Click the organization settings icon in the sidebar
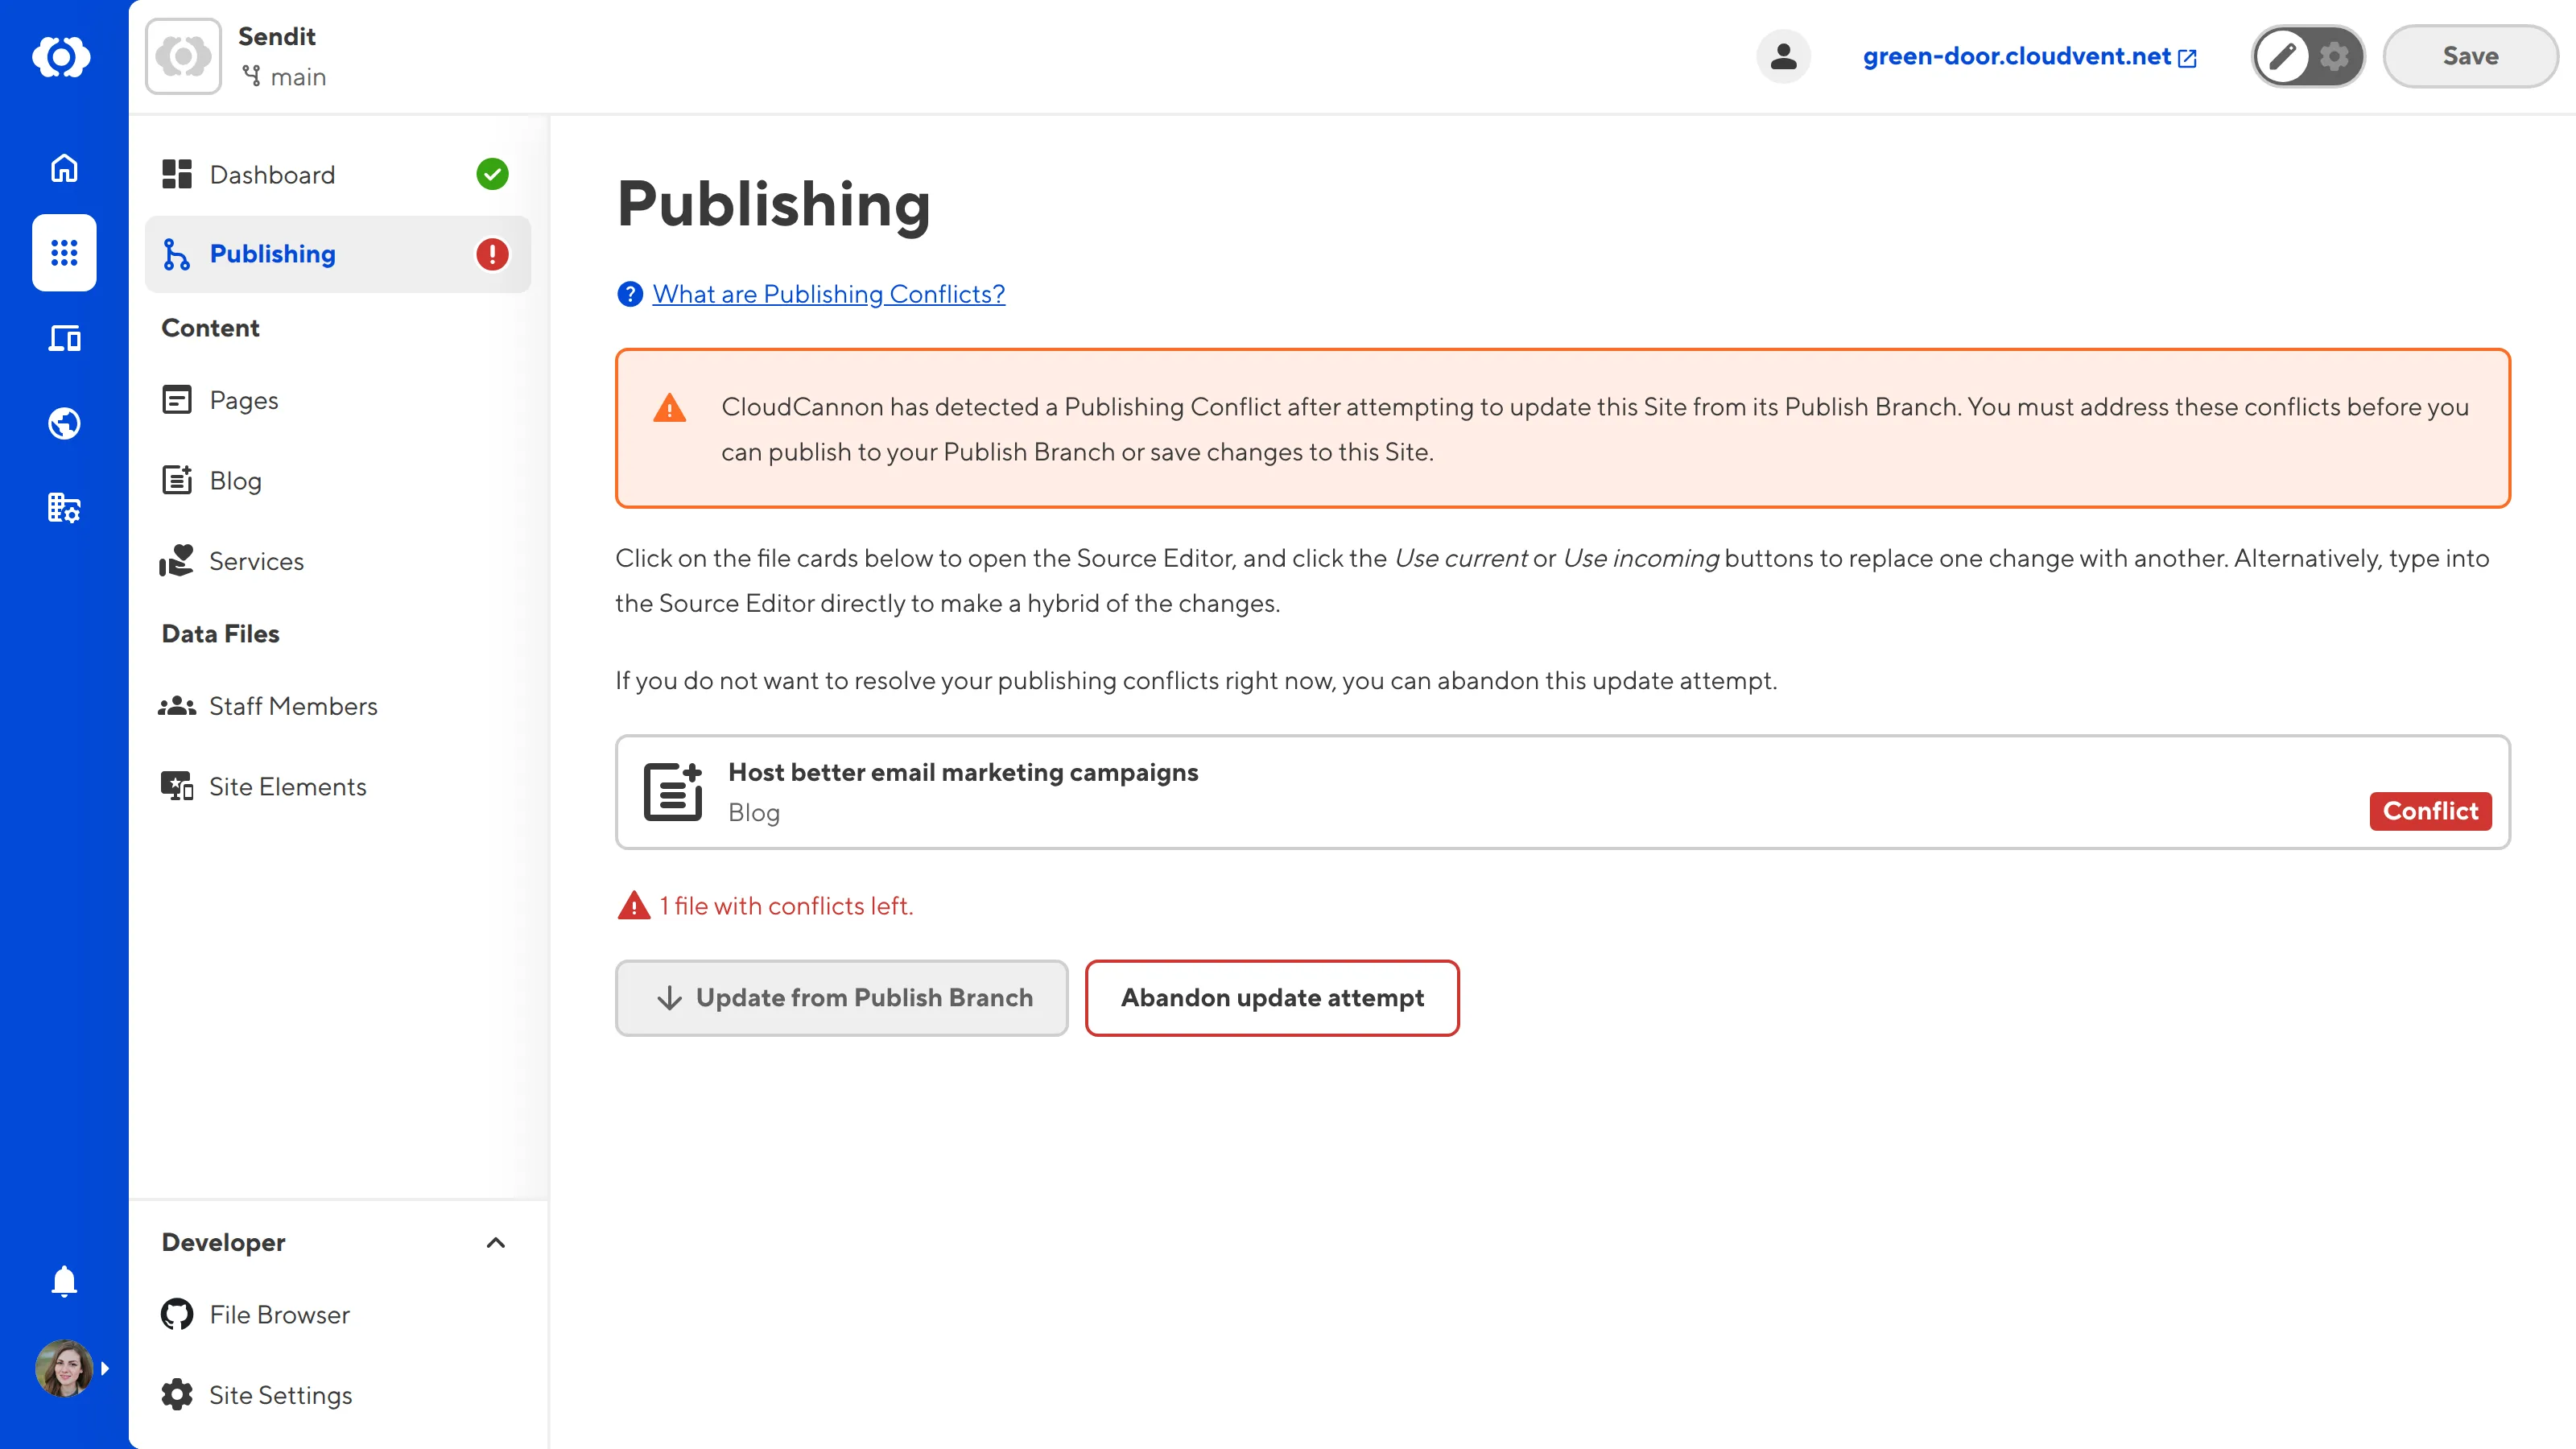 point(63,508)
